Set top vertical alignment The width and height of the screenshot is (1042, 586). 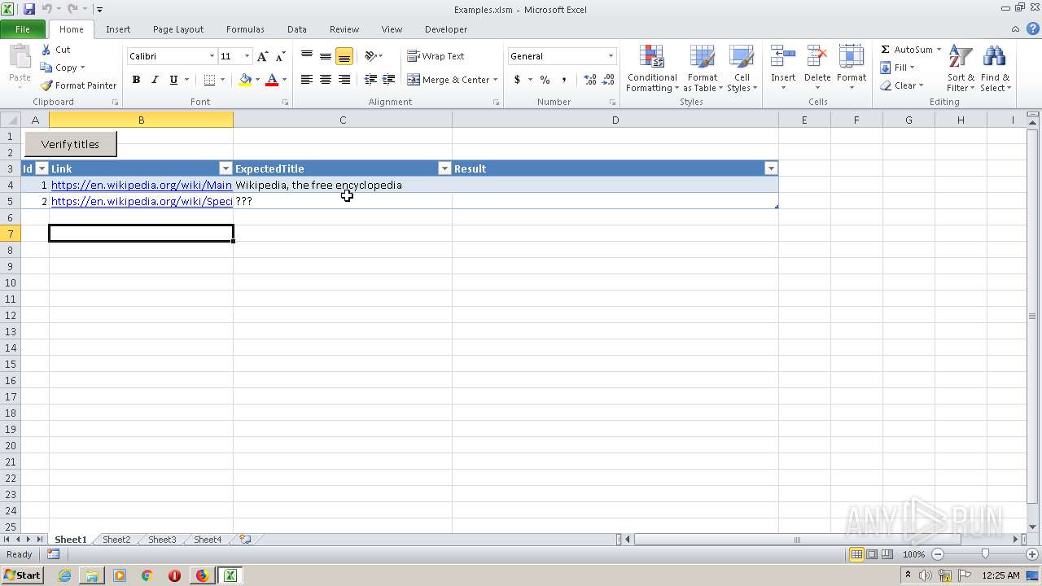tap(307, 56)
